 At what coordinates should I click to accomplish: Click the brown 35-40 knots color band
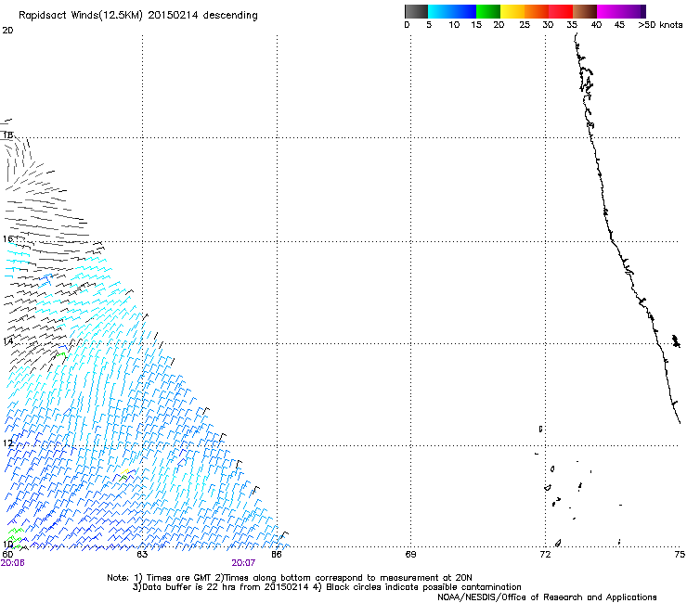tap(585, 11)
